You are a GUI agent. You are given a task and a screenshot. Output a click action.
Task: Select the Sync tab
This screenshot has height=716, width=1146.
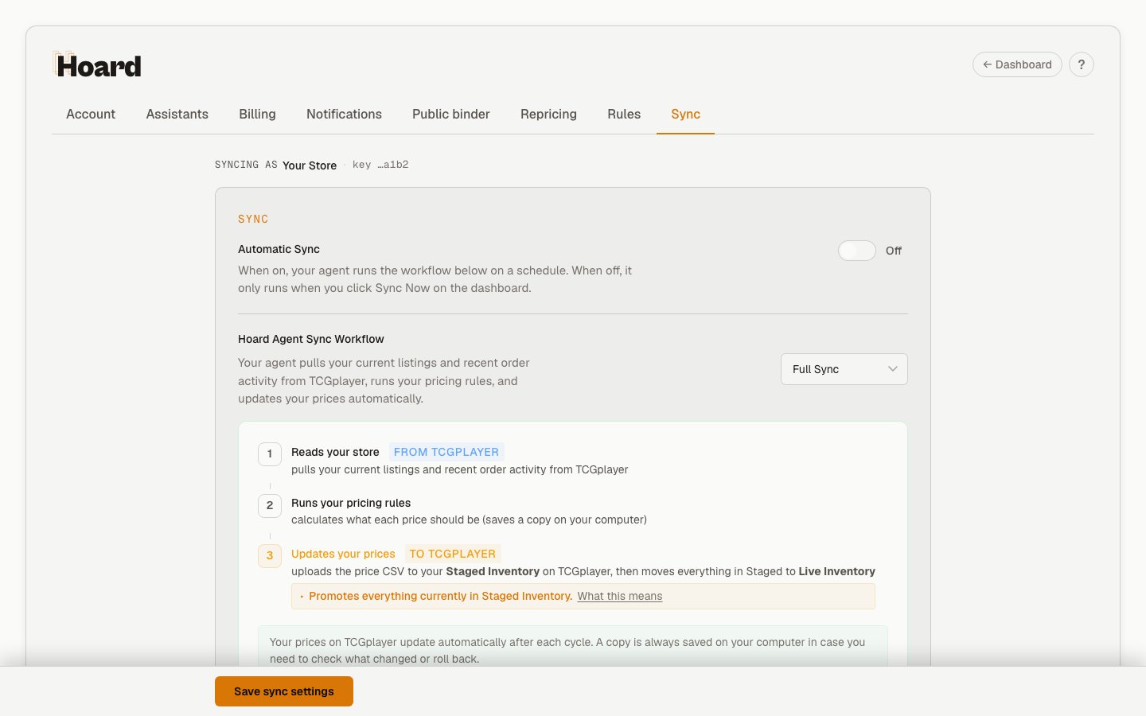coord(685,114)
